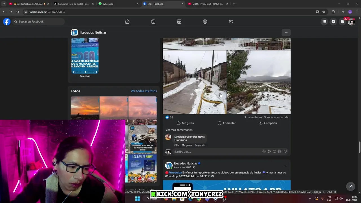Switch to the TikTok 'seb' search tab

pos(74,4)
